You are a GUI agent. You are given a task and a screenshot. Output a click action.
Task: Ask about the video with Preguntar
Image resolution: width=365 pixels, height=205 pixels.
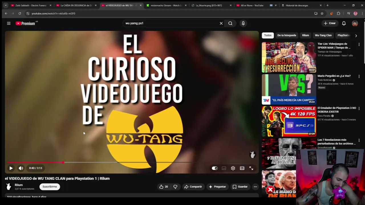pos(217,187)
